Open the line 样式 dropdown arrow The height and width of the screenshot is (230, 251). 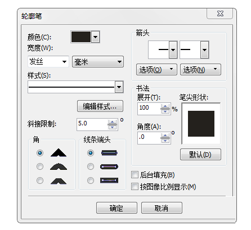tap(119, 87)
